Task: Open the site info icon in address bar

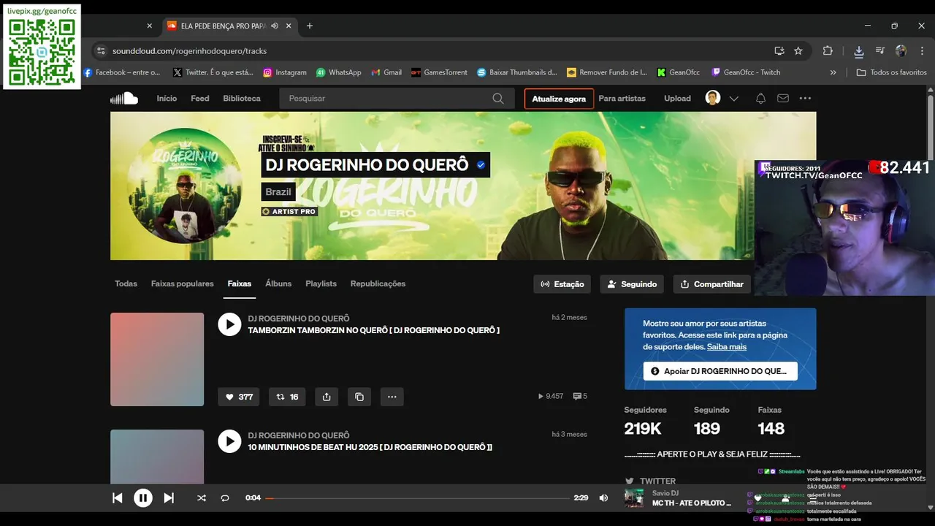Action: (101, 51)
